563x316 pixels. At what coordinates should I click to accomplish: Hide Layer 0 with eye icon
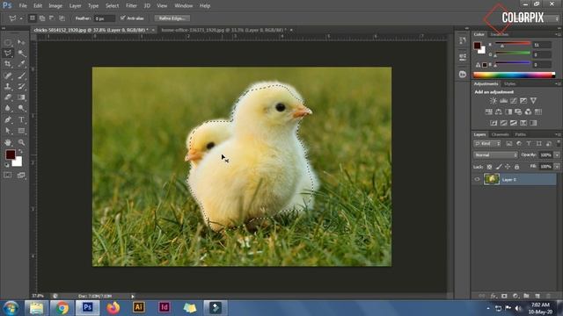pyautogui.click(x=477, y=179)
